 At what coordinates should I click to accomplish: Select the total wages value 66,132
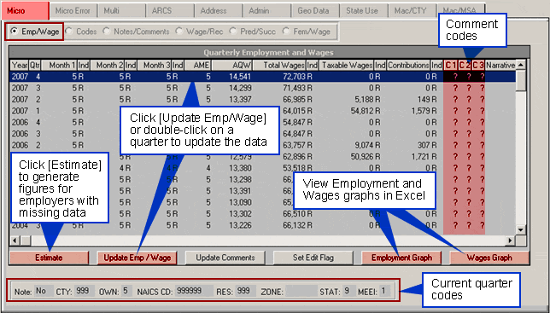pyautogui.click(x=294, y=225)
